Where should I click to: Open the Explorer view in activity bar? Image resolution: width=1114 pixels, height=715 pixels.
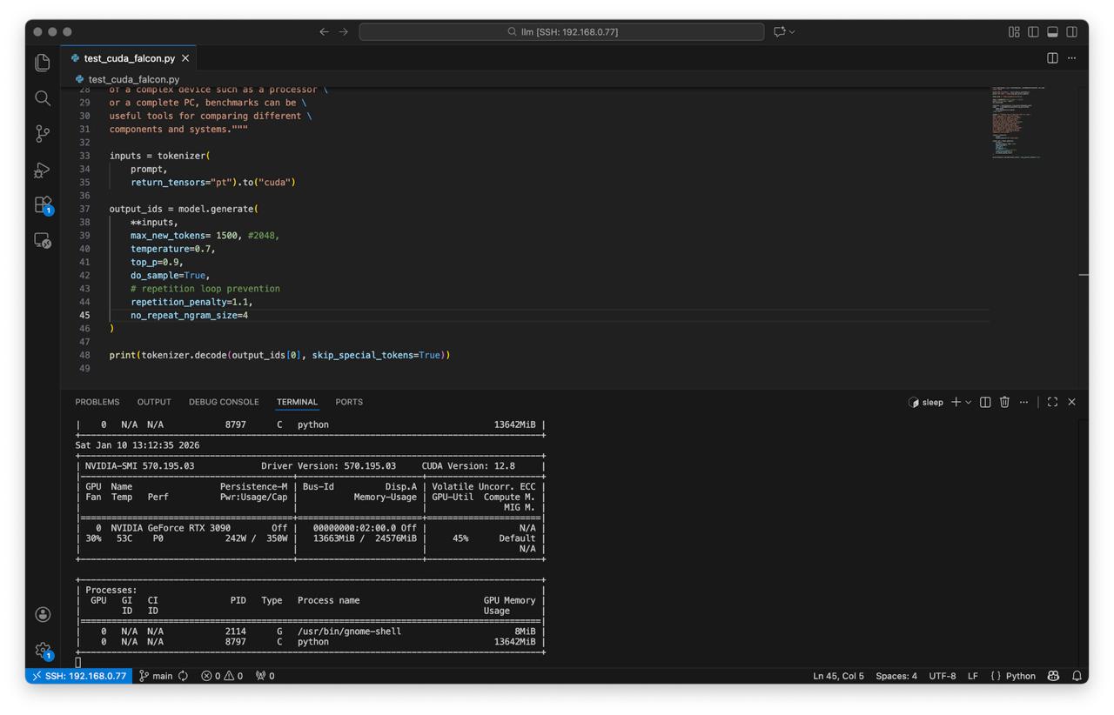tap(43, 63)
